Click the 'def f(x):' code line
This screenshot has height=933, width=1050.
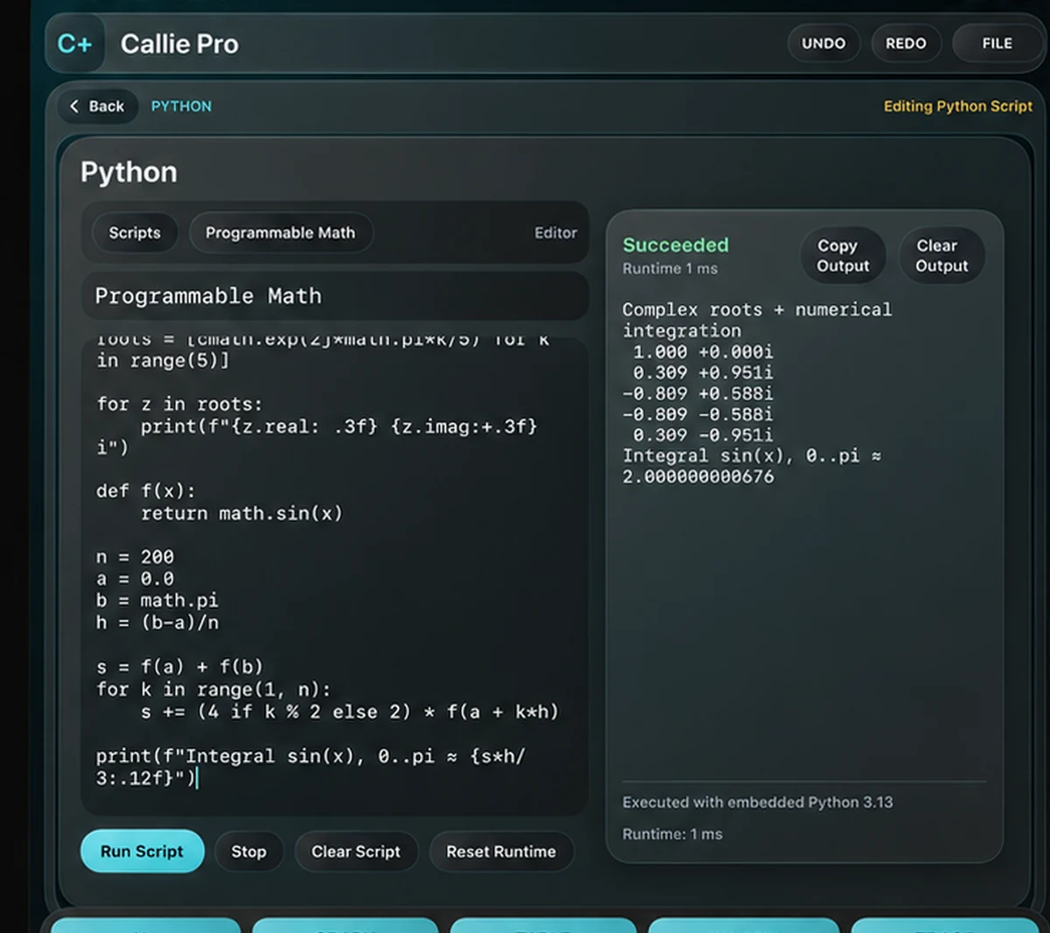tap(146, 491)
